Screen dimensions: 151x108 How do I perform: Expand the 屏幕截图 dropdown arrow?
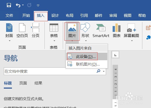point(132,41)
